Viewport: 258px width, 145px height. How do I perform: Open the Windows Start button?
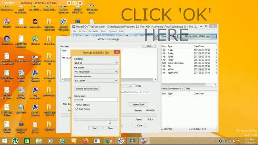[4, 141]
